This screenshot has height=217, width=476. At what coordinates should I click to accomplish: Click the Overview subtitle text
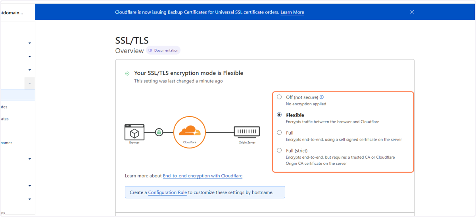point(129,51)
